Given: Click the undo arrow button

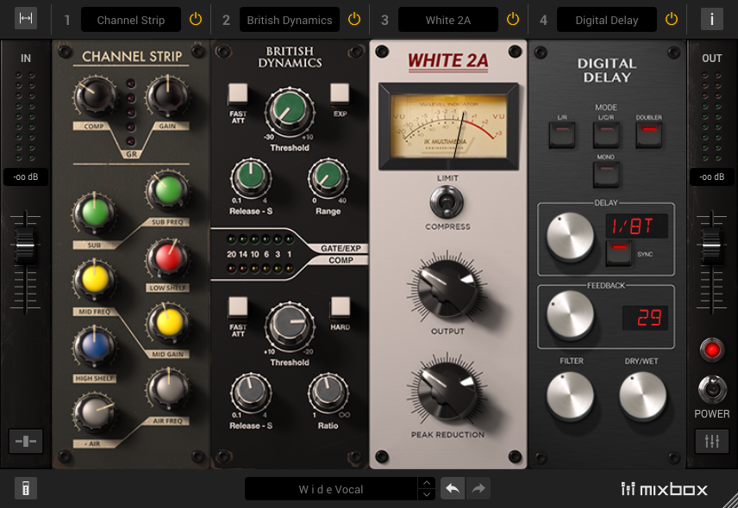Looking at the screenshot, I should point(453,489).
